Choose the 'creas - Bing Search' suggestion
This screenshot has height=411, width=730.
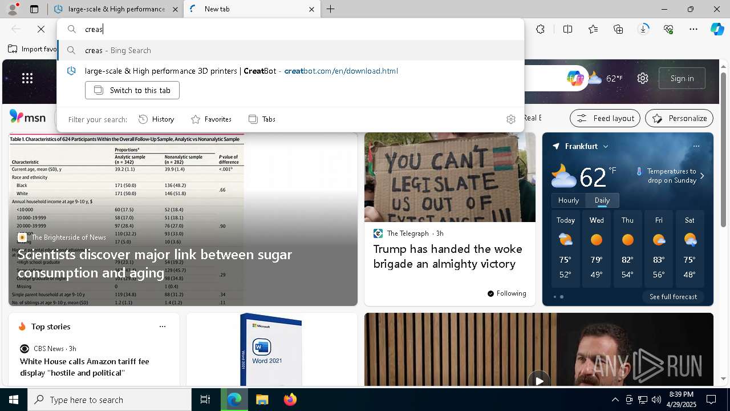[x=291, y=50]
